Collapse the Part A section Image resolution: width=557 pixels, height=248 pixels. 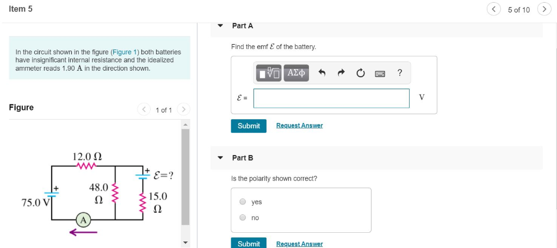tap(220, 26)
